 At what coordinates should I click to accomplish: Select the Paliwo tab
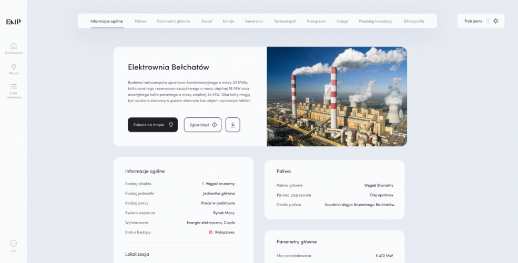pyautogui.click(x=140, y=21)
